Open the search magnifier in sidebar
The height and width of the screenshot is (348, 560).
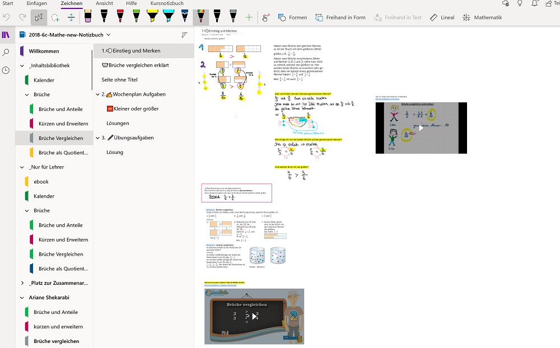click(x=6, y=53)
